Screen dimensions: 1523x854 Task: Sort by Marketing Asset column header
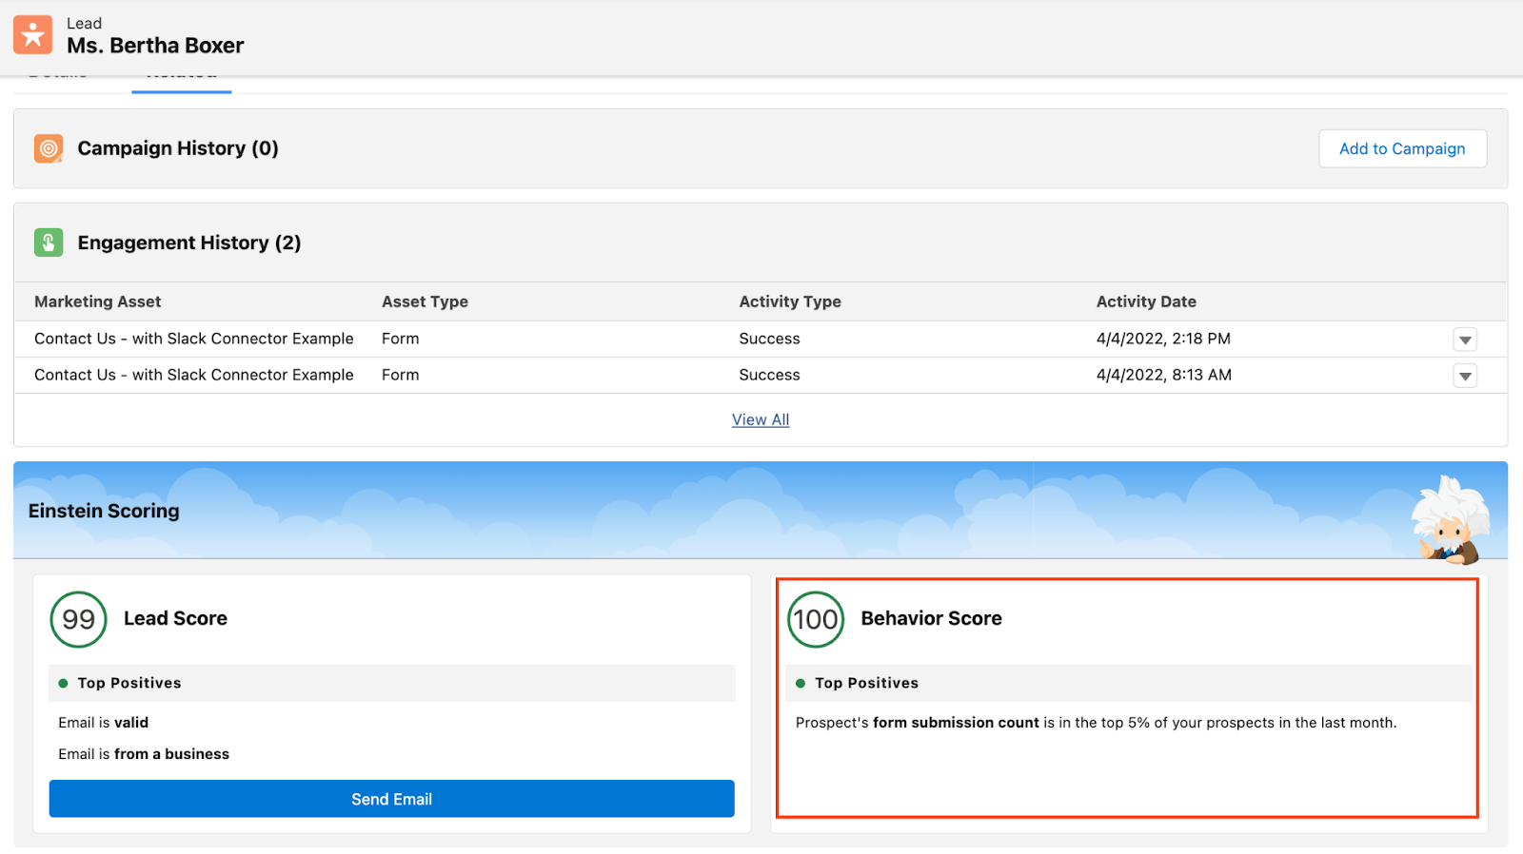point(98,301)
